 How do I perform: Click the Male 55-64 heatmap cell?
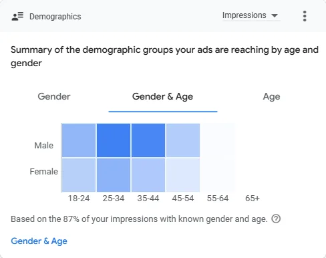point(218,140)
